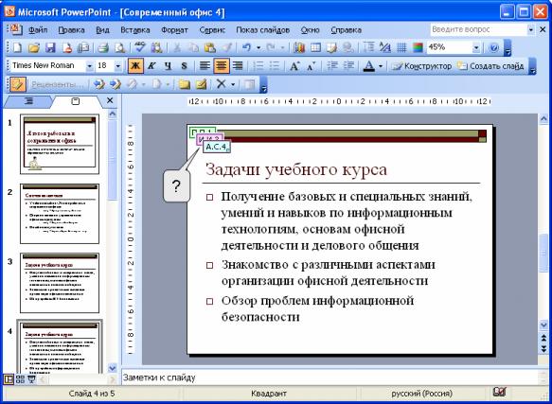The image size is (552, 404).
Task: Toggle Italic (К) formatting
Action: [151, 66]
